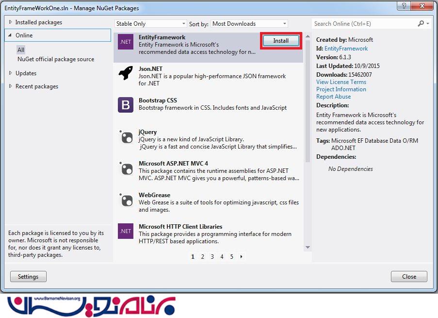Screen dimensions: 438x318
Task: Go to page 3 of results
Action: pos(212,257)
